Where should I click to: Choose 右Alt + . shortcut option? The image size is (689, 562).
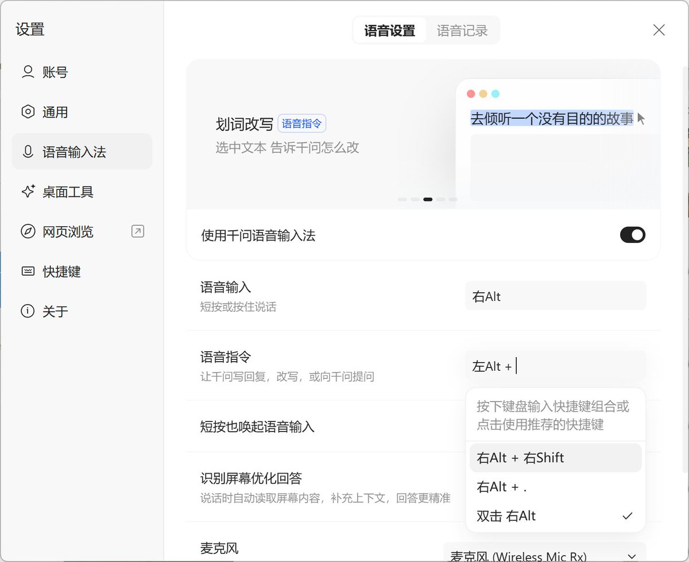[555, 487]
